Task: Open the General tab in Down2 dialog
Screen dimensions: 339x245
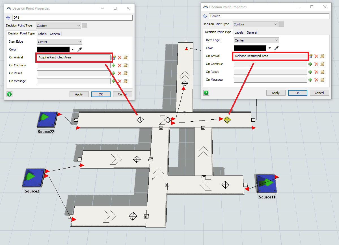Action: coord(252,32)
